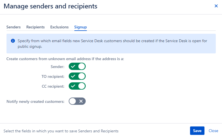This screenshot has width=222, height=136.
Task: Switch to the Recipients tab
Action: click(35, 27)
